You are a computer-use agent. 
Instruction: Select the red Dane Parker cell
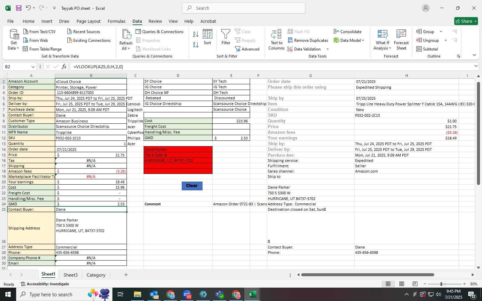click(178, 149)
